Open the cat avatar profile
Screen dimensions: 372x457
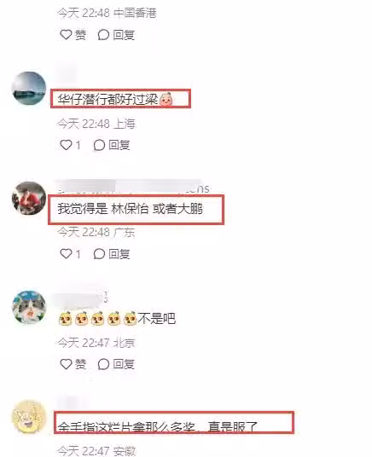[29, 307]
